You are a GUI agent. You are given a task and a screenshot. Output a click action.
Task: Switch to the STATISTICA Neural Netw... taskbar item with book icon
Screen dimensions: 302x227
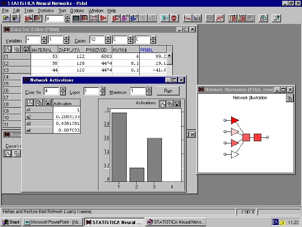(x=176, y=222)
